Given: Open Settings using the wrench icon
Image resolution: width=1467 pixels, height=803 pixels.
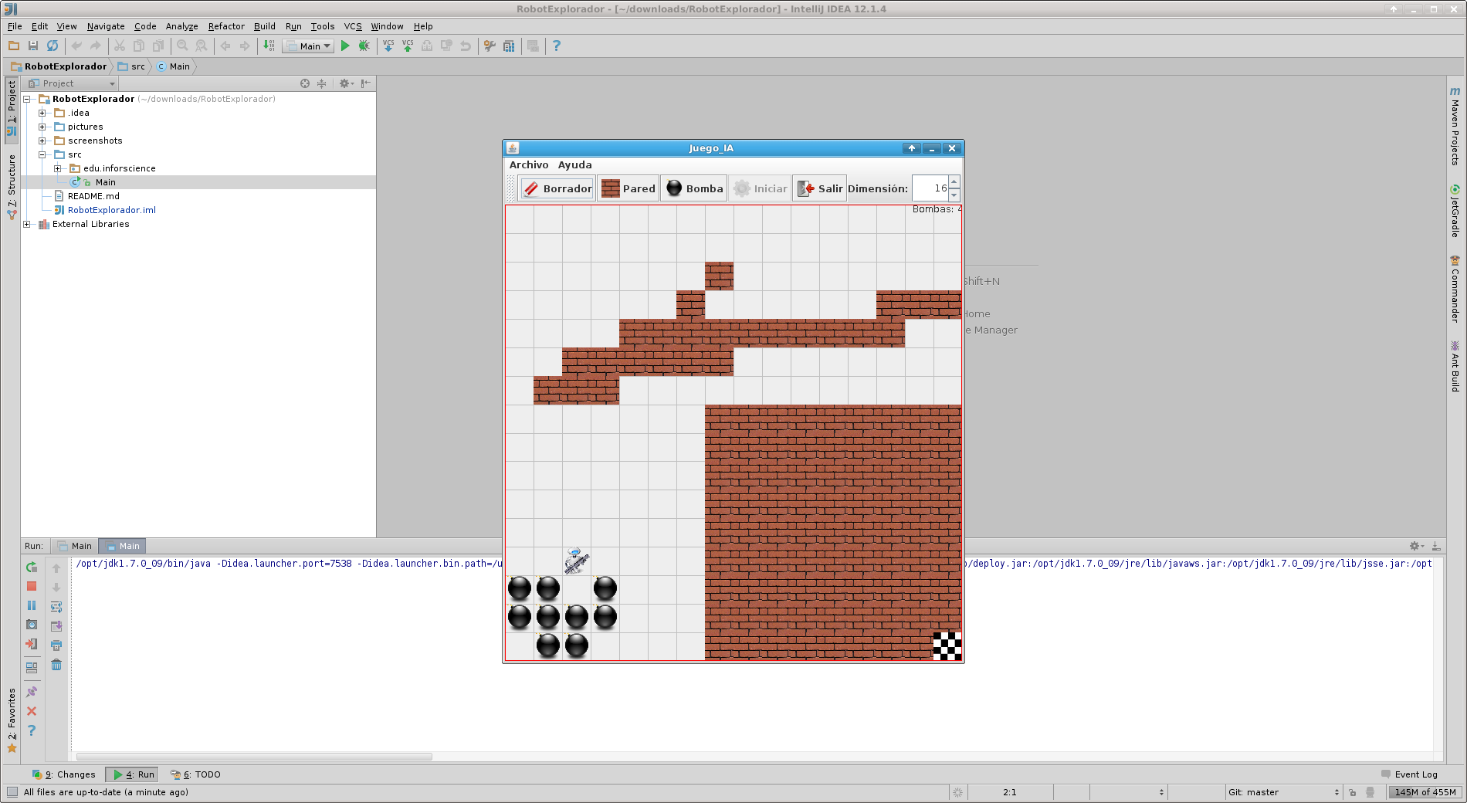Looking at the screenshot, I should [490, 46].
